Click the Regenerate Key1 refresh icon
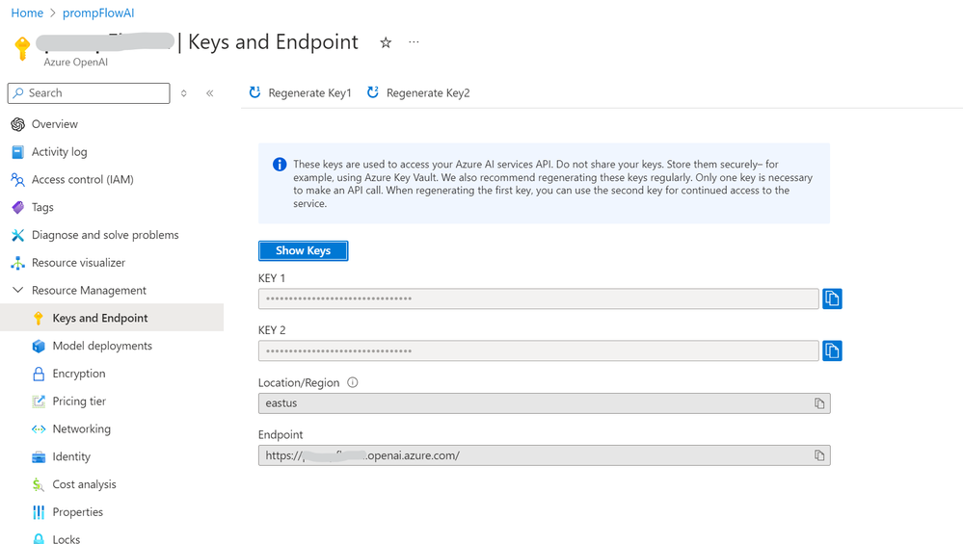Screen dimensions: 963x544 (254, 92)
